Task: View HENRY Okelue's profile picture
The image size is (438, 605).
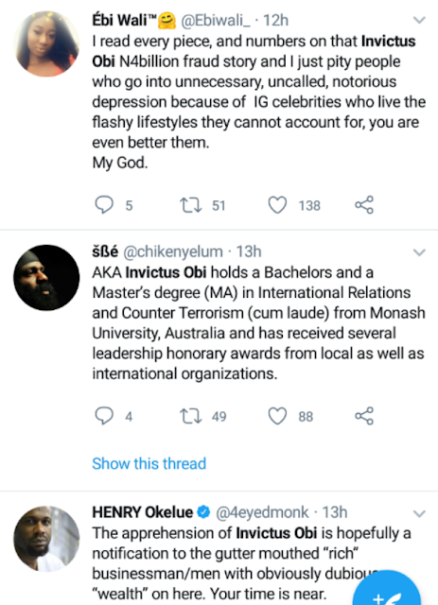Action: pyautogui.click(x=46, y=539)
